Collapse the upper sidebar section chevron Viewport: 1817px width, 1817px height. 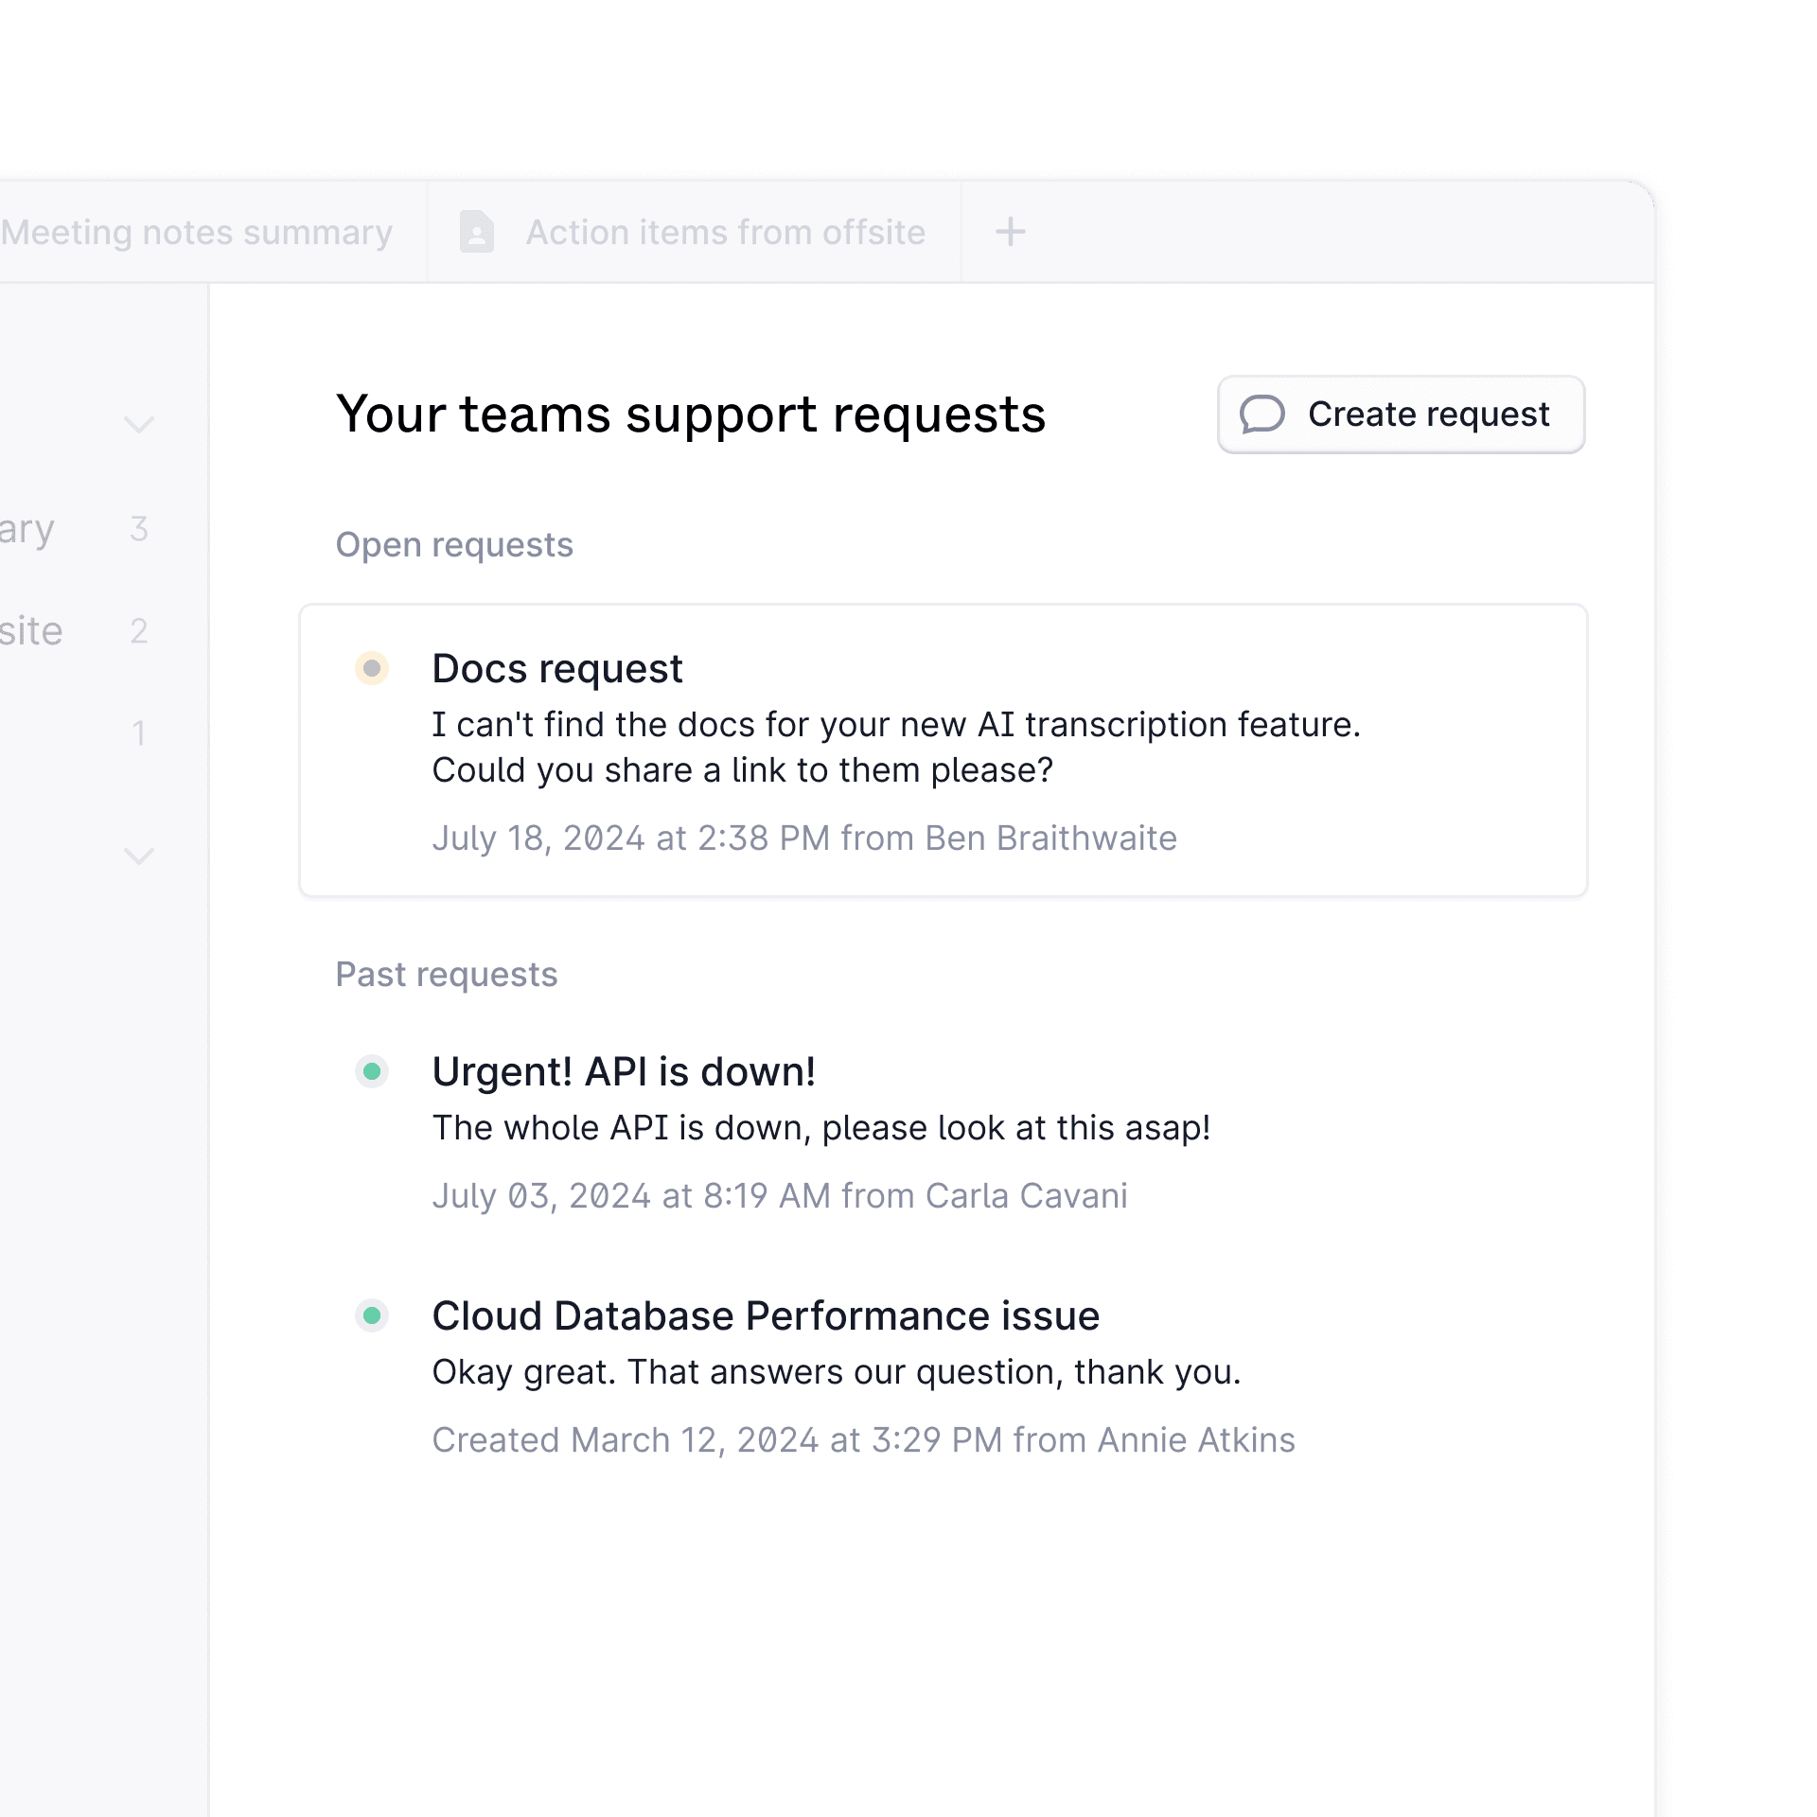[139, 425]
